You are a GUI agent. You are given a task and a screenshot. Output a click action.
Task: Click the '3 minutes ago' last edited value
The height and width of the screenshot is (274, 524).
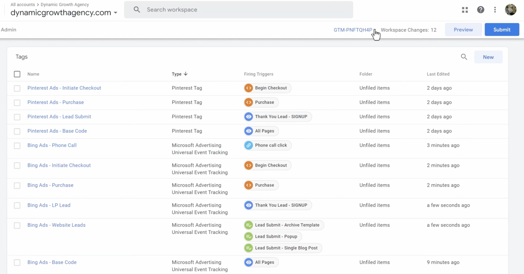tap(443, 145)
